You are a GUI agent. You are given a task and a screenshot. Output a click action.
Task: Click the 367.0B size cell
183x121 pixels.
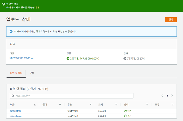[x=102, y=116]
